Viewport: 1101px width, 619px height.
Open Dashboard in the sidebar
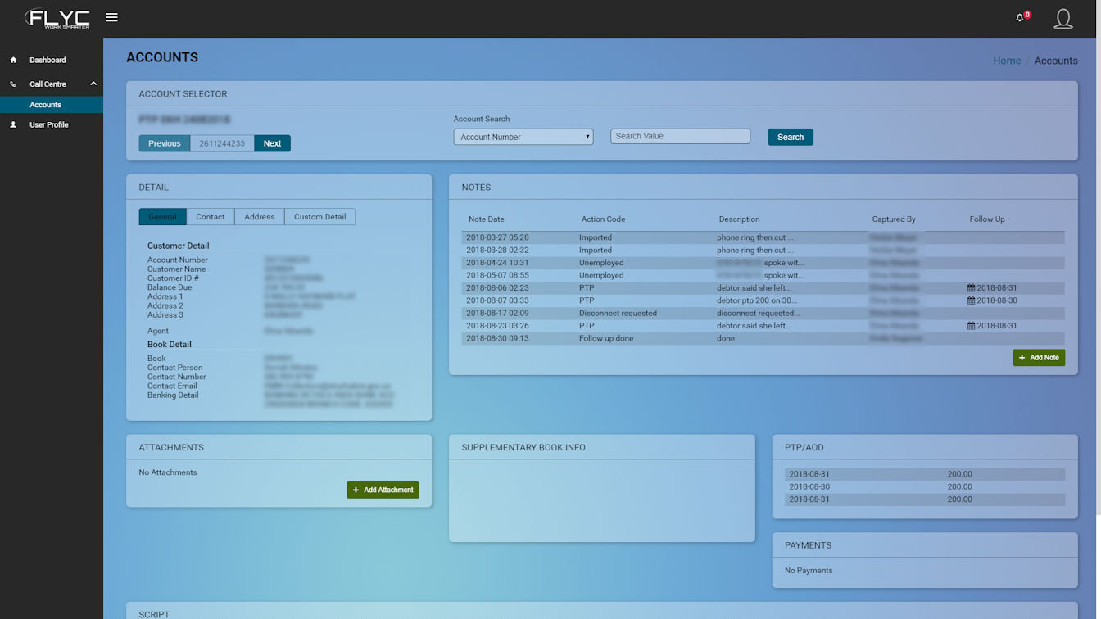[x=48, y=60]
